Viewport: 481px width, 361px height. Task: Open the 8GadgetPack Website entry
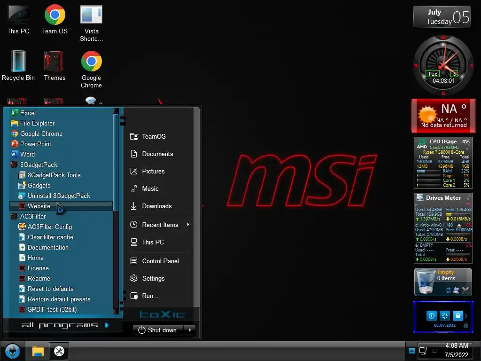(x=61, y=206)
